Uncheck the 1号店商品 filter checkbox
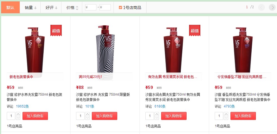The image size is (277, 134). [x=120, y=7]
